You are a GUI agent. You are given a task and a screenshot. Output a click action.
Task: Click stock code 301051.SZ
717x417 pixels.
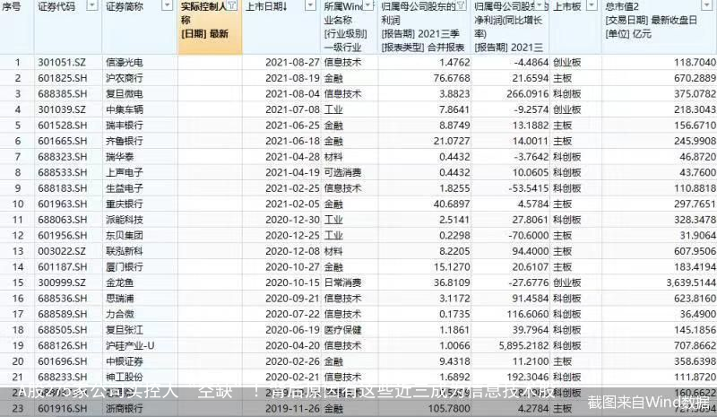(x=62, y=62)
